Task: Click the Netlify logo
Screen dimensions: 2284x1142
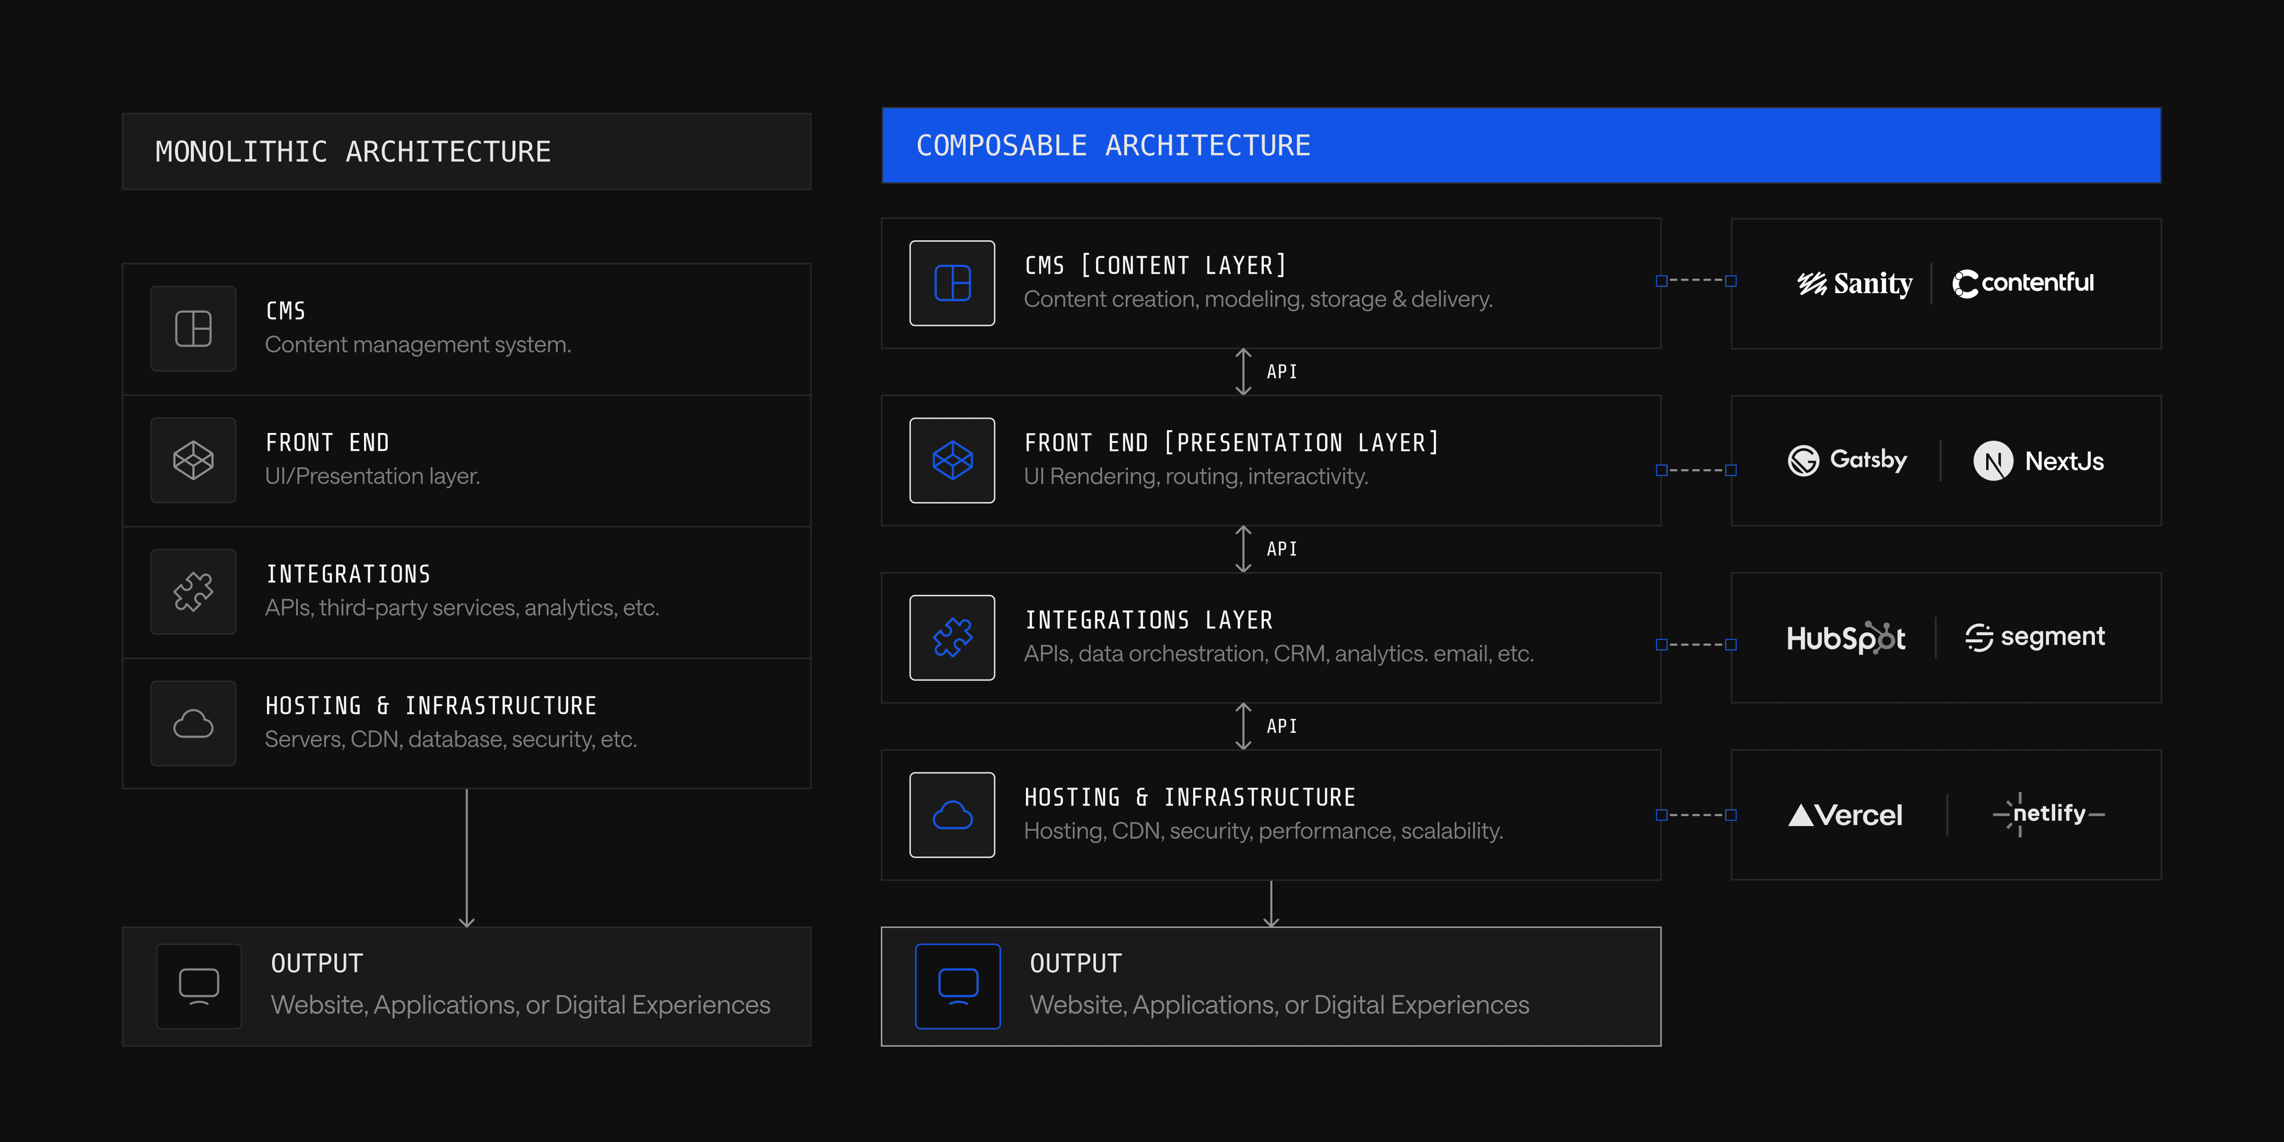Action: [x=2048, y=814]
